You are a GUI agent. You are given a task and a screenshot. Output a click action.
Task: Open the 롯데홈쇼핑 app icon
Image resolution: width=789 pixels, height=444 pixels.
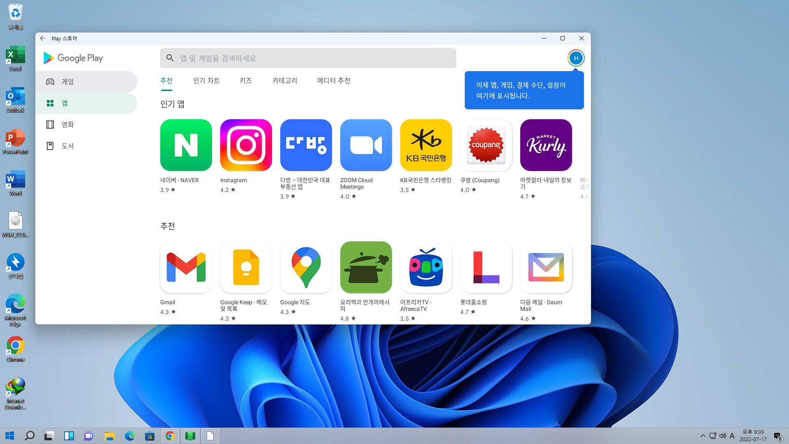486,267
